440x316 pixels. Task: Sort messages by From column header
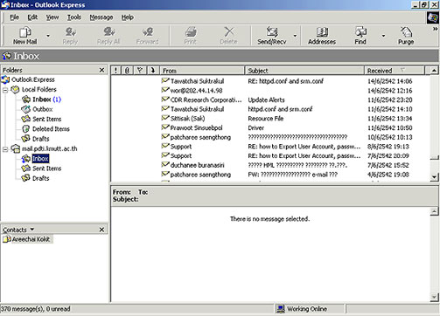[202, 71]
